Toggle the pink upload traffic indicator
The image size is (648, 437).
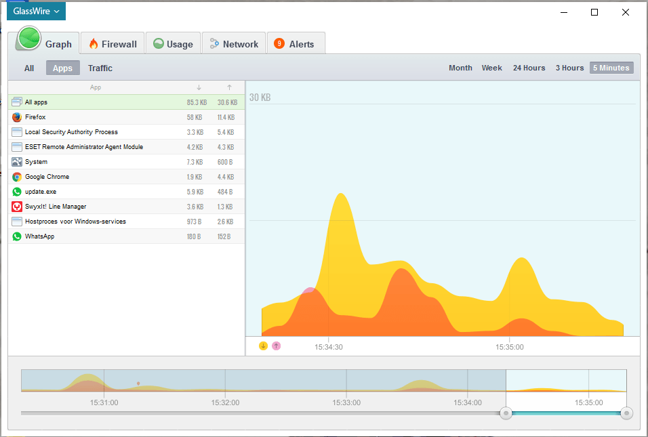pyautogui.click(x=277, y=346)
